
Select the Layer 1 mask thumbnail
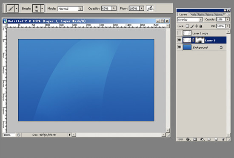[x=200, y=40]
